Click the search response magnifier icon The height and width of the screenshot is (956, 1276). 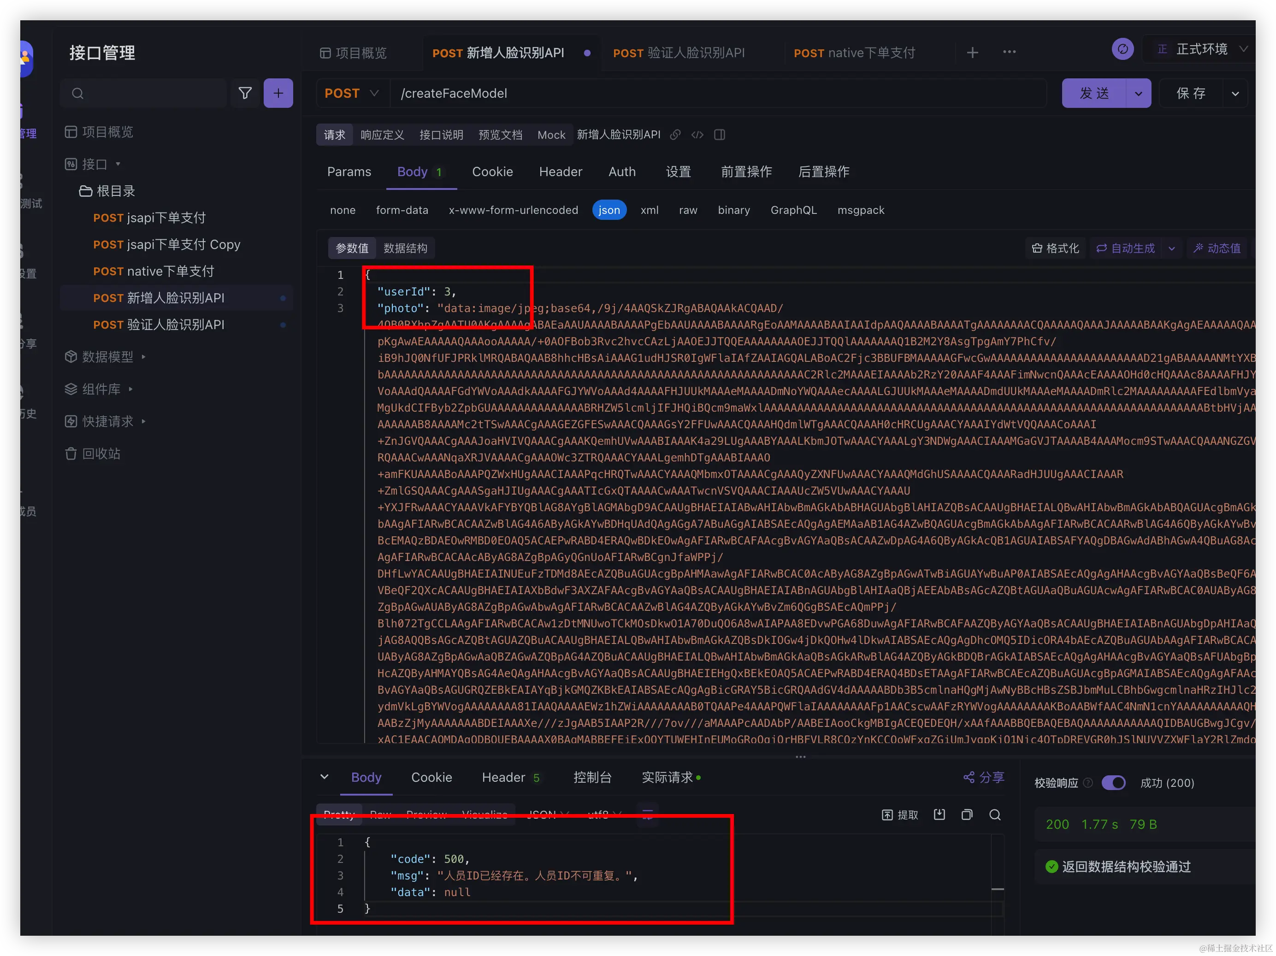point(995,814)
